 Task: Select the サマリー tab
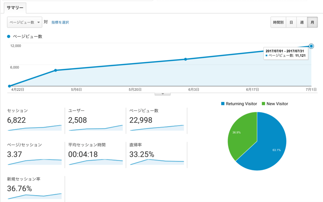click(x=15, y=8)
